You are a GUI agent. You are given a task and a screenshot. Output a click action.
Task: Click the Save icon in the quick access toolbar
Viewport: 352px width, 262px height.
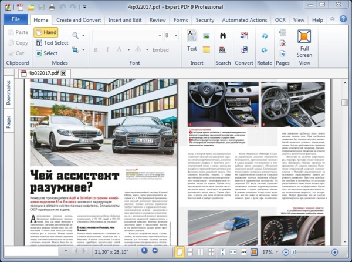pyautogui.click(x=41, y=7)
